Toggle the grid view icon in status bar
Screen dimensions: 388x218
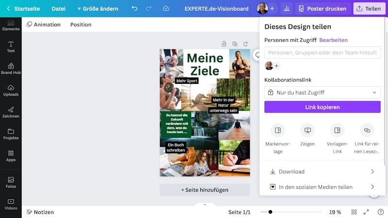point(354,212)
